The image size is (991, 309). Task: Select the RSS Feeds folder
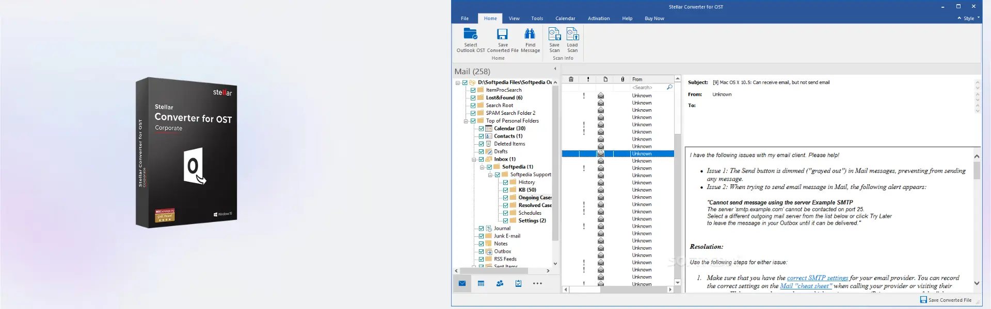[x=505, y=259]
